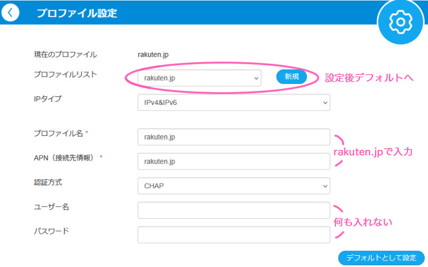Click the デフォルトとして設定 button
The image size is (428, 267).
pyautogui.click(x=381, y=257)
